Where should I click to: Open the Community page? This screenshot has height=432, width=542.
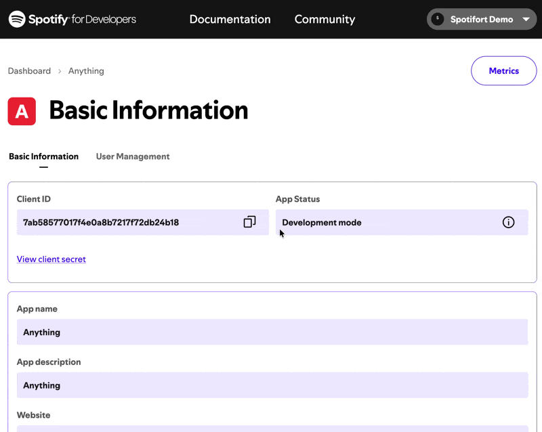point(325,19)
